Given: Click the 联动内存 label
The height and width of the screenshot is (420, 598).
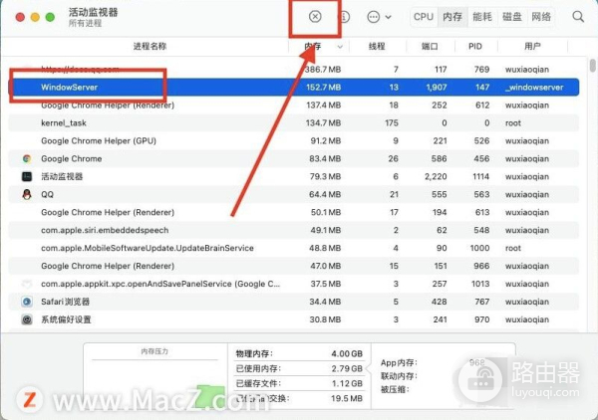Looking at the screenshot, I should 399,376.
